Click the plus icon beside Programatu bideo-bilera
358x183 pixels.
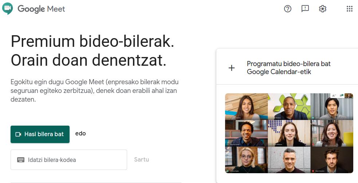tap(232, 68)
